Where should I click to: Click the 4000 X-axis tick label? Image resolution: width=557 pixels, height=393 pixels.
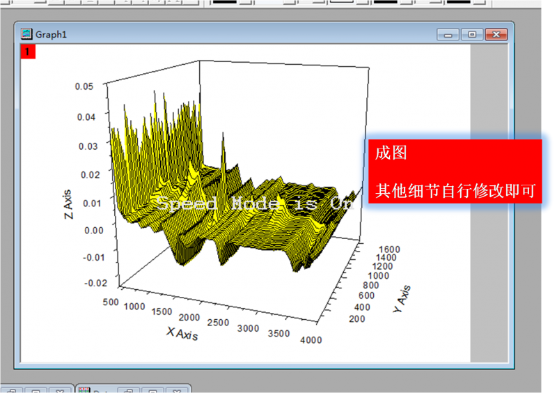pos(311,340)
